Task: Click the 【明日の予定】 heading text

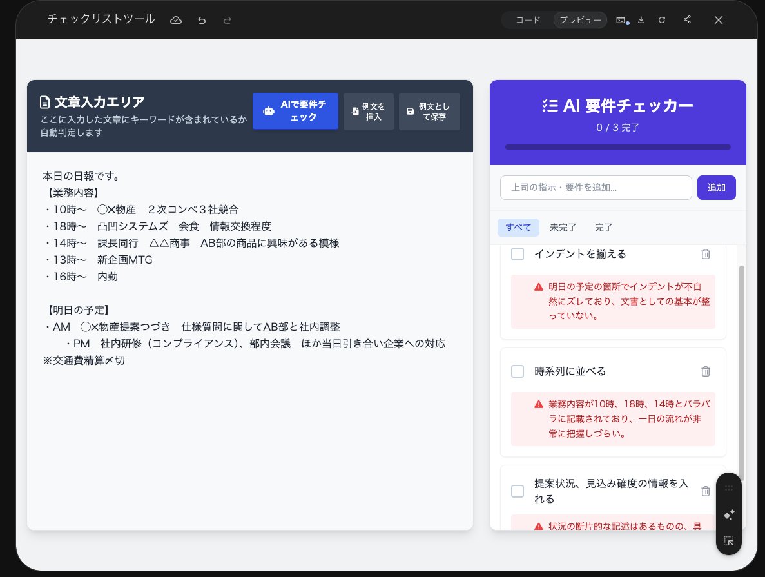Action: 78,310
